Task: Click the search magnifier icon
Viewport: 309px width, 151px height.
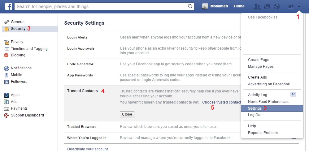Action: click(190, 6)
